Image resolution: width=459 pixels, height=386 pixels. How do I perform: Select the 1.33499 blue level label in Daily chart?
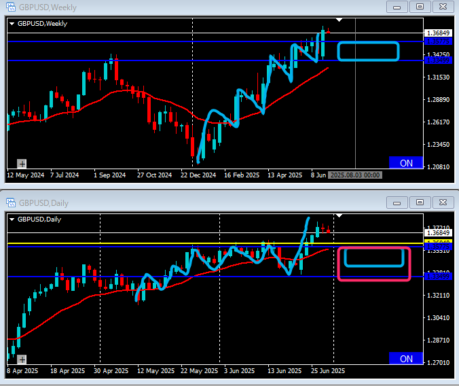pyautogui.click(x=438, y=276)
